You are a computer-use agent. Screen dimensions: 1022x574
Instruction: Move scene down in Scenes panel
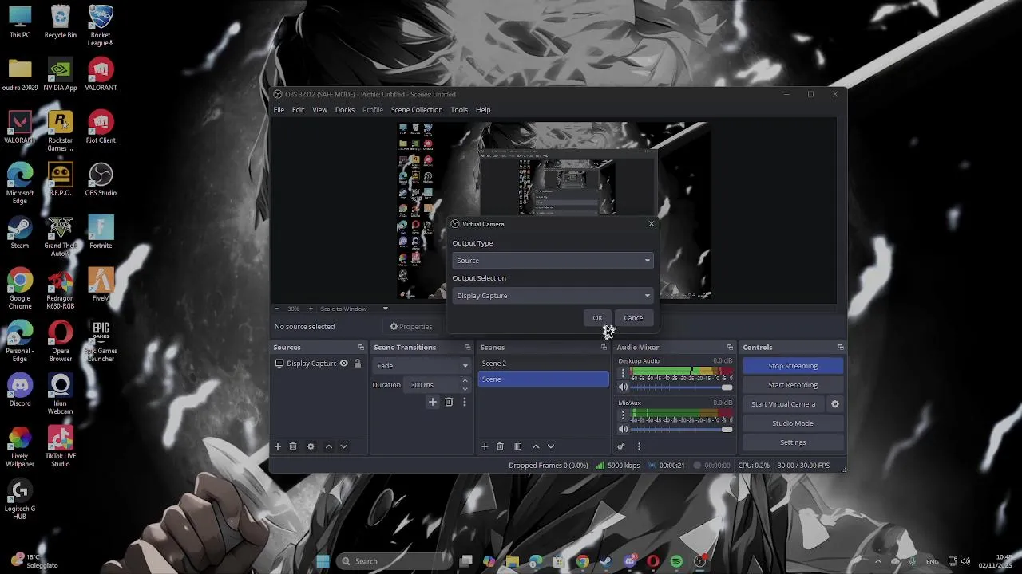(550, 446)
